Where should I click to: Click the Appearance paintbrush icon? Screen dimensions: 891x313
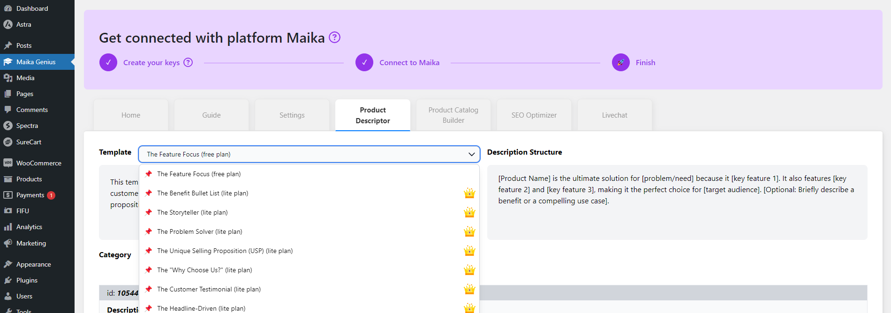(x=8, y=264)
